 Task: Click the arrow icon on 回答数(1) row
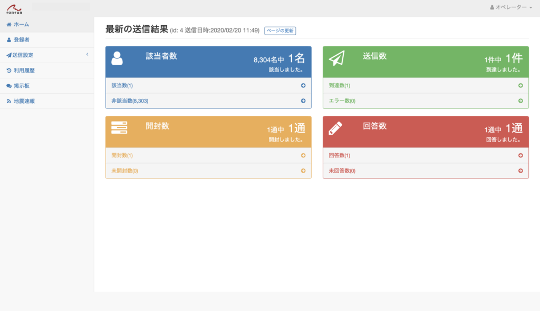click(x=520, y=155)
